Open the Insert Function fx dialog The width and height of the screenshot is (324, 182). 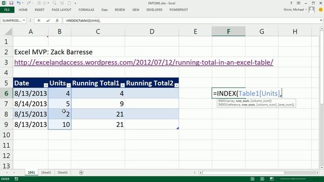(57, 20)
